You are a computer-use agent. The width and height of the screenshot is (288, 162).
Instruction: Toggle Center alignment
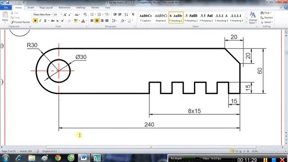(97, 21)
